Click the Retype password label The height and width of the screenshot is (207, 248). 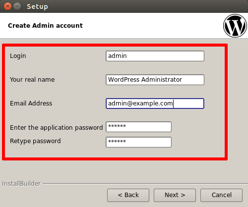[35, 141]
